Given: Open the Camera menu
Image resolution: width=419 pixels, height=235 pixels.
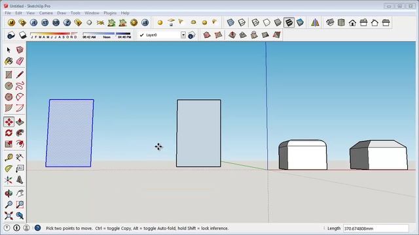Looking at the screenshot, I should (46, 13).
